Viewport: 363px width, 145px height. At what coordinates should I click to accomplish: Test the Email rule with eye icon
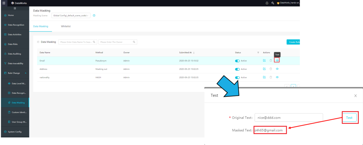coord(277,61)
